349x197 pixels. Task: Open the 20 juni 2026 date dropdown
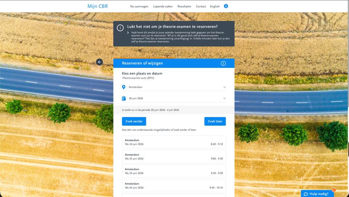point(174,98)
